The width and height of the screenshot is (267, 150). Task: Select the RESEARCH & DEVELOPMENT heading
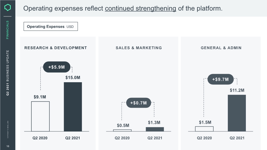point(56,48)
